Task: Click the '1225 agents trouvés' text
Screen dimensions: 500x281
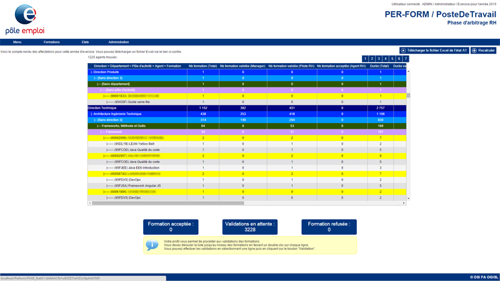Action: [x=102, y=57]
